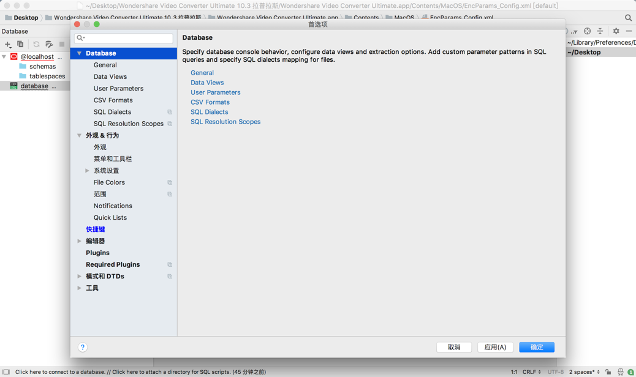Screen dimensions: 636x377
Task: Open the right panel gear settings icon
Action: click(x=616, y=31)
